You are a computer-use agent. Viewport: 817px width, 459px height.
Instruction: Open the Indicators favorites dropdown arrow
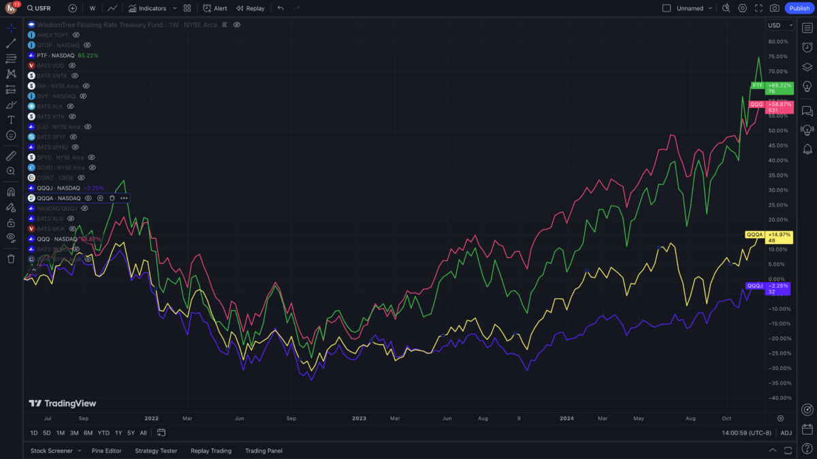click(175, 8)
